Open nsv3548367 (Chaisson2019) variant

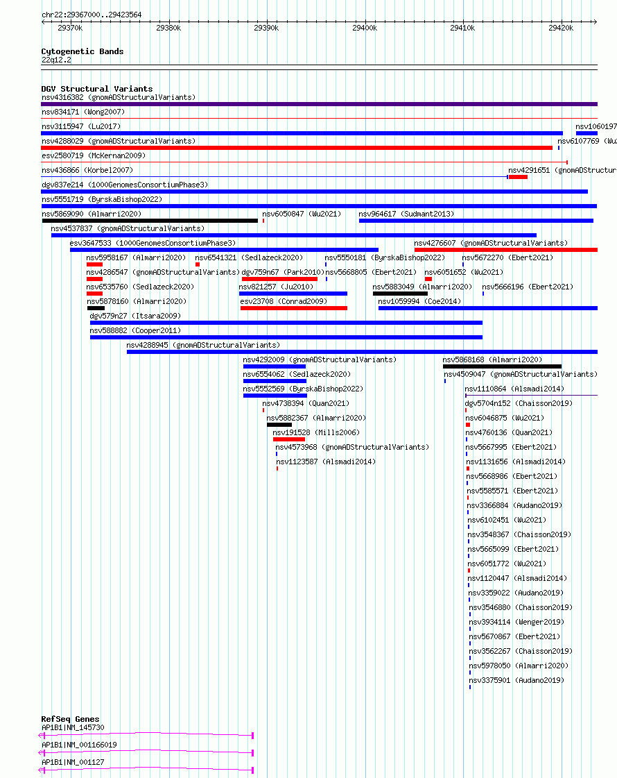(x=519, y=534)
